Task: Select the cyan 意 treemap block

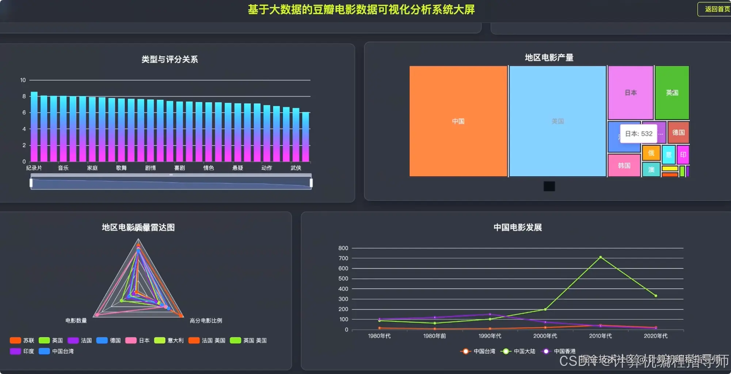Action: tap(669, 154)
